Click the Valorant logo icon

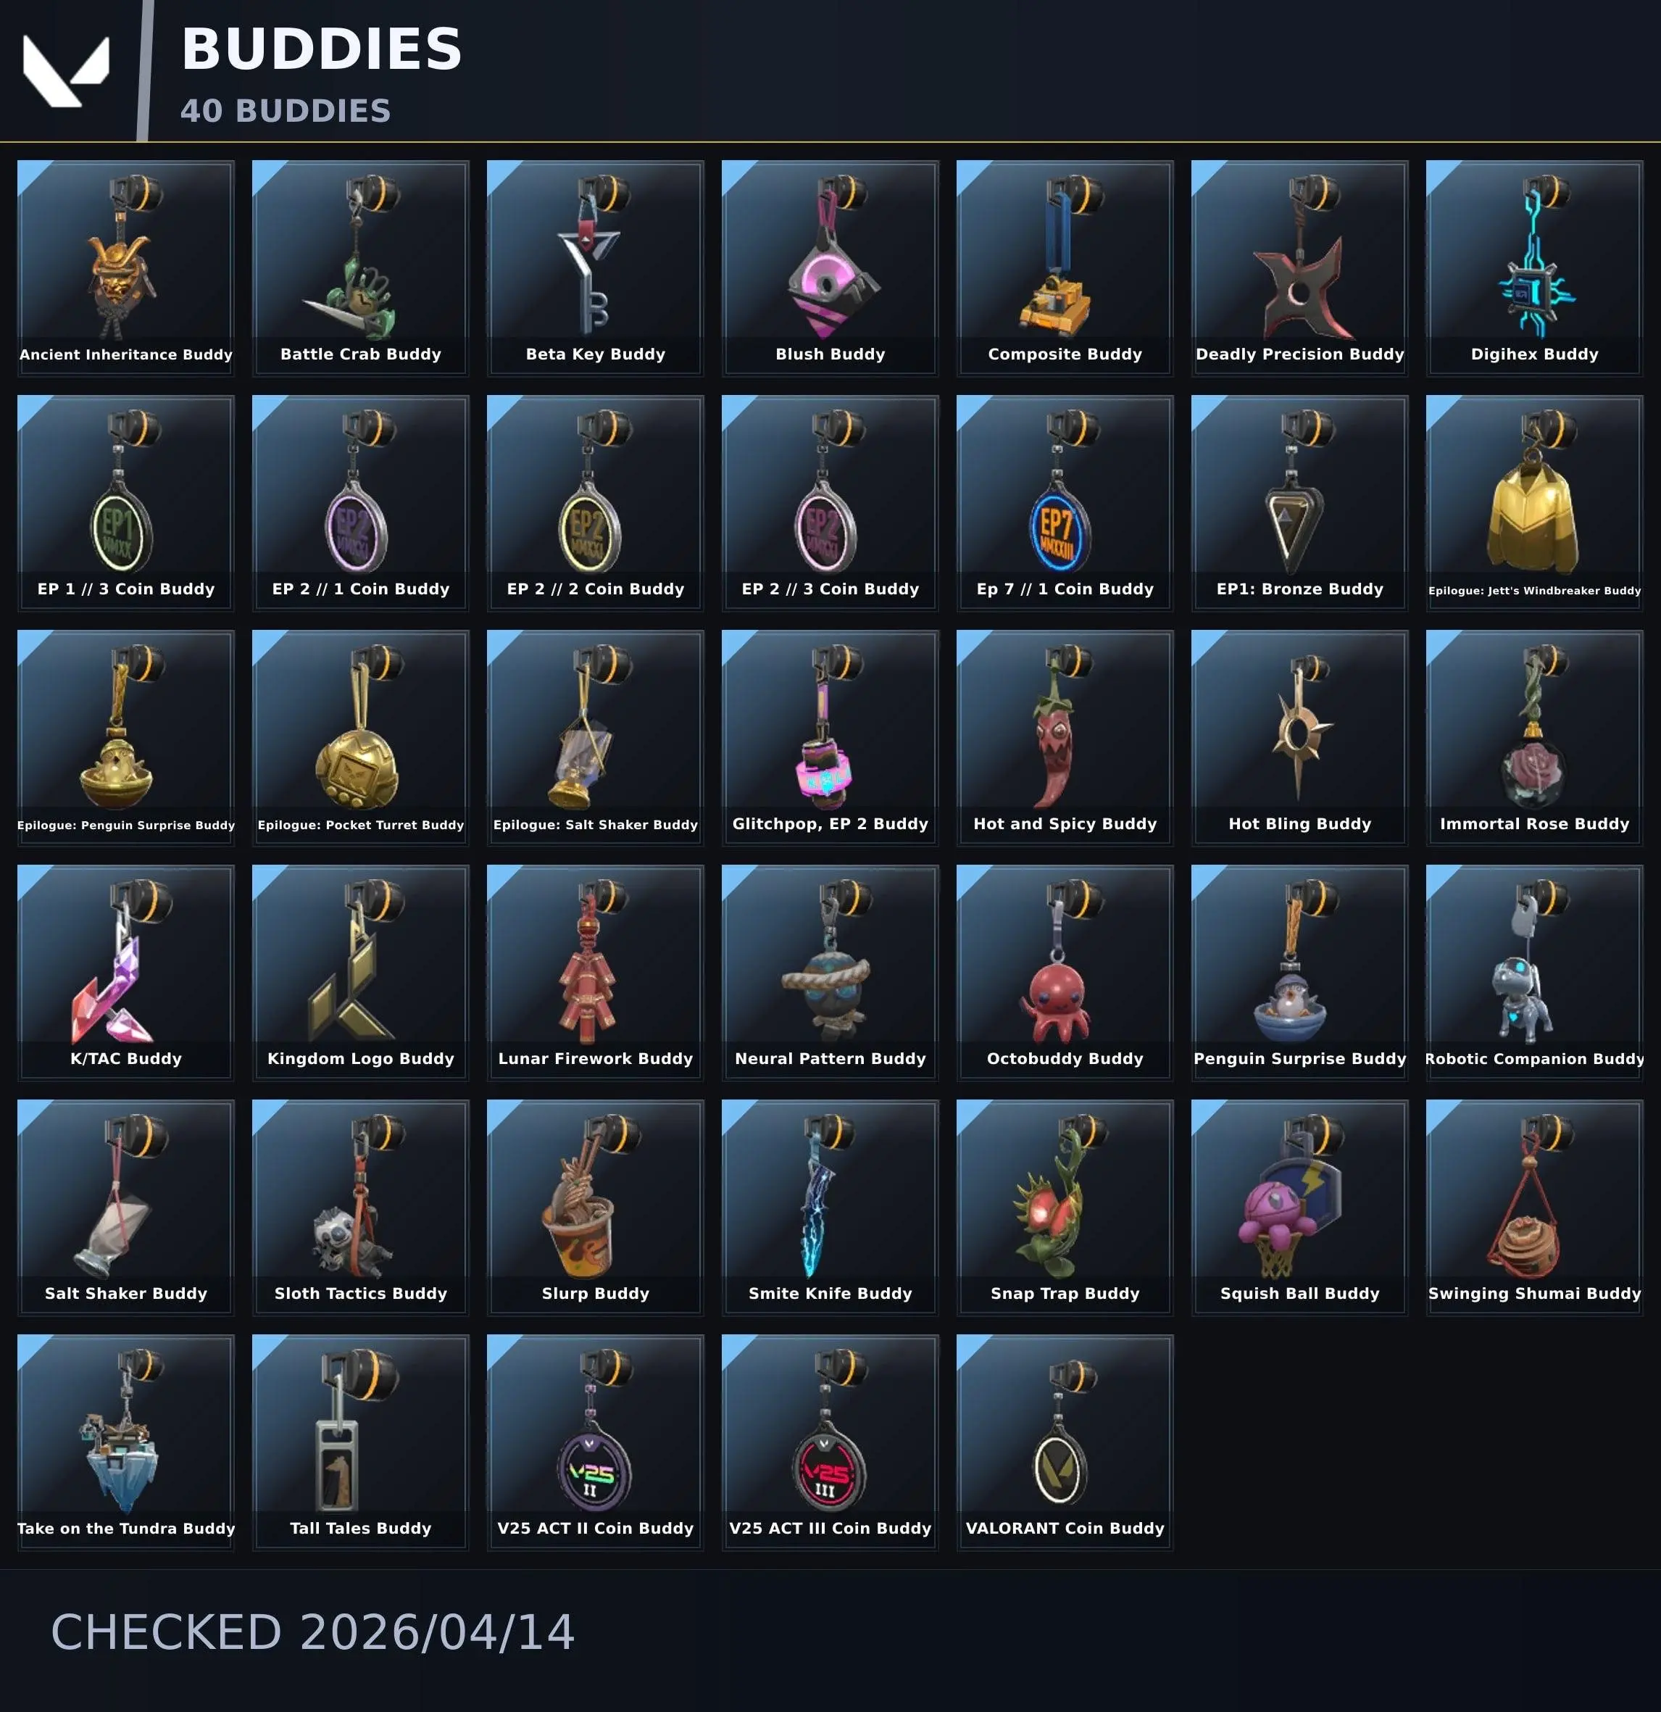coord(67,71)
